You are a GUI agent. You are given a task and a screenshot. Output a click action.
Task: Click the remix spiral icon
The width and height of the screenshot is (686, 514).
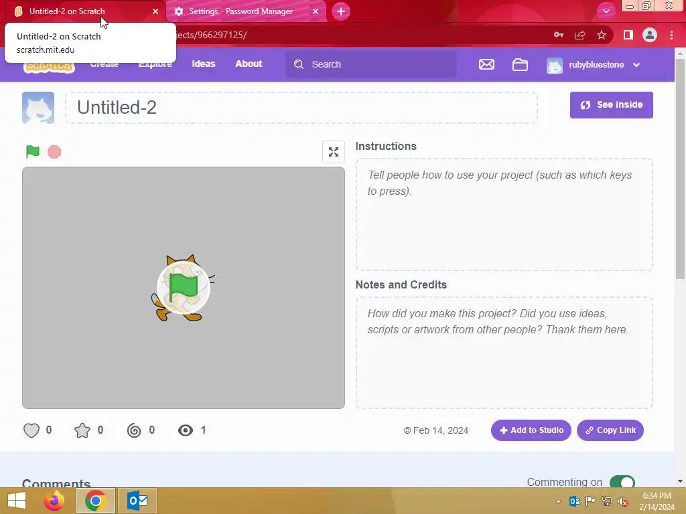(x=134, y=430)
